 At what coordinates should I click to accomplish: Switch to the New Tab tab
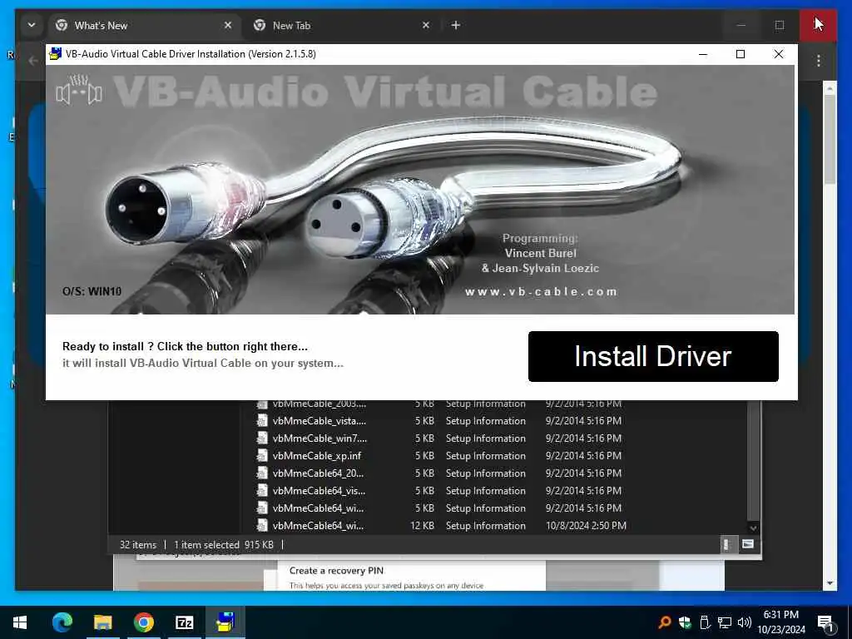tap(342, 26)
